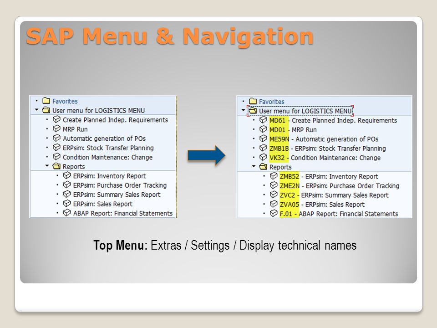Select Favorites label in right menu
Image resolution: width=437 pixels, height=328 pixels.
pyautogui.click(x=272, y=102)
